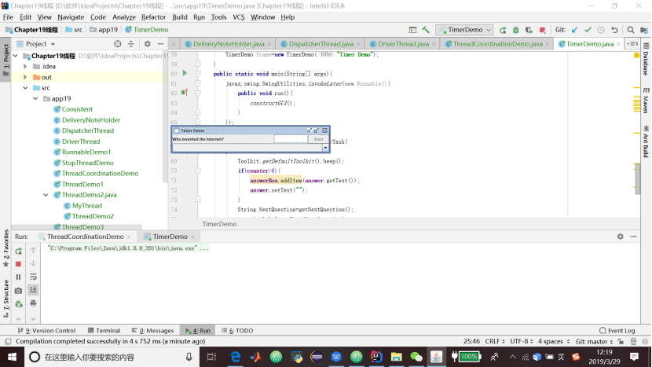Open the TimerDemo run configuration dropdown

coord(465,30)
